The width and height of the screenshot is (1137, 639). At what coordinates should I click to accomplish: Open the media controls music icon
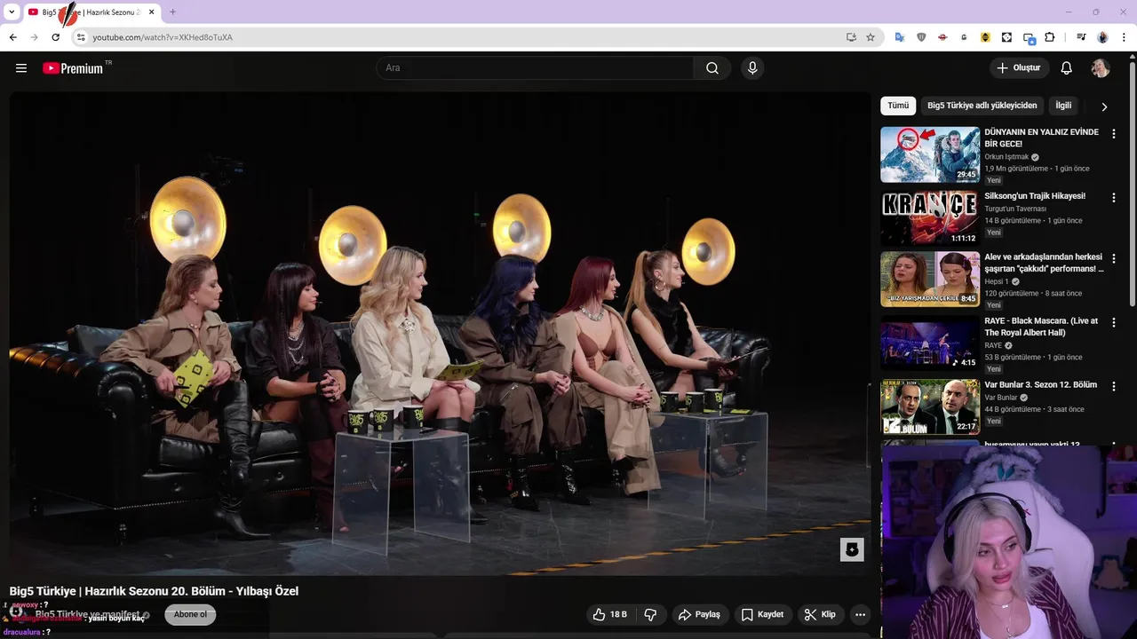1081,37
